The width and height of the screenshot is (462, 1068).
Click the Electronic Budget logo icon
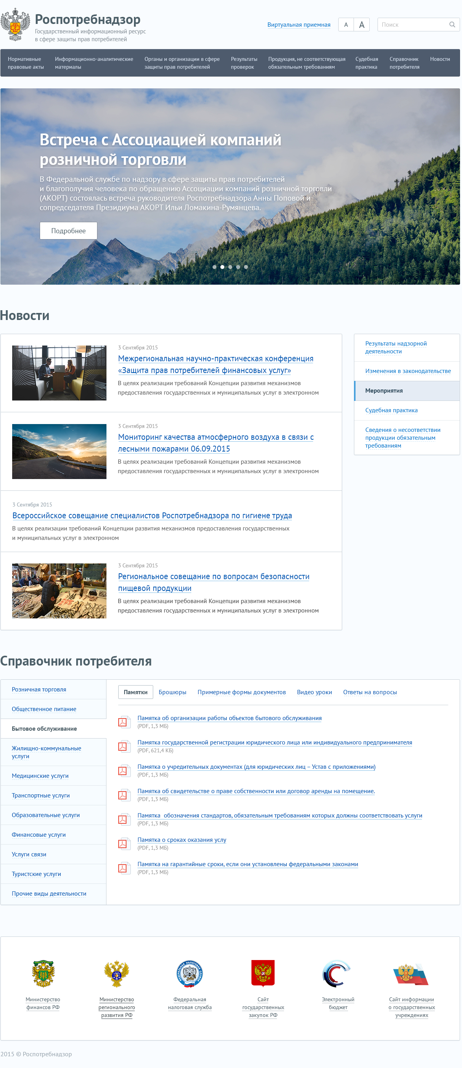click(x=337, y=973)
